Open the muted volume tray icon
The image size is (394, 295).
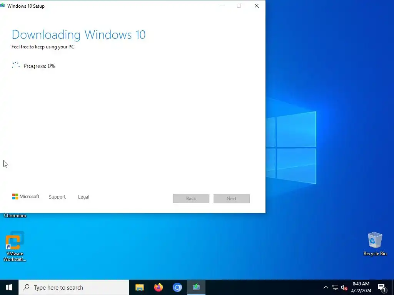[x=344, y=287]
